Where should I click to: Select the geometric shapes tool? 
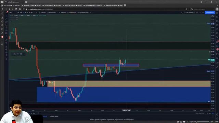click(7, 25)
